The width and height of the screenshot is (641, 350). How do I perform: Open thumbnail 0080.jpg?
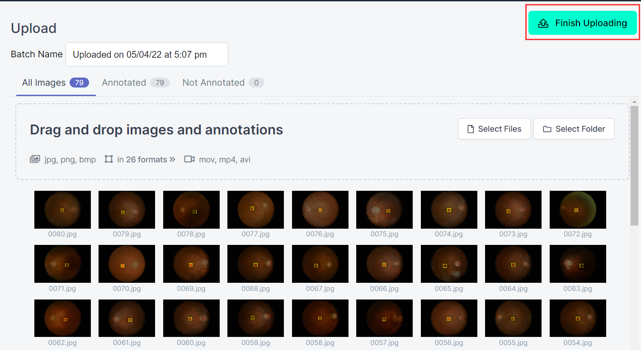tap(62, 210)
